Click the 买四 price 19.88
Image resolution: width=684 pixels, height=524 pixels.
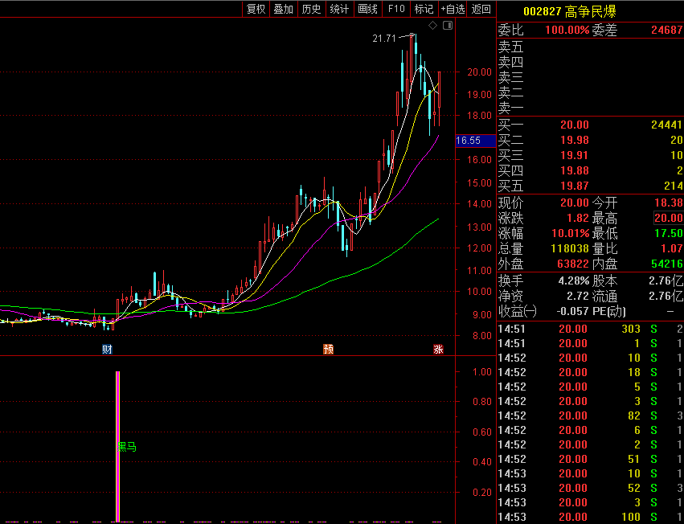click(575, 170)
